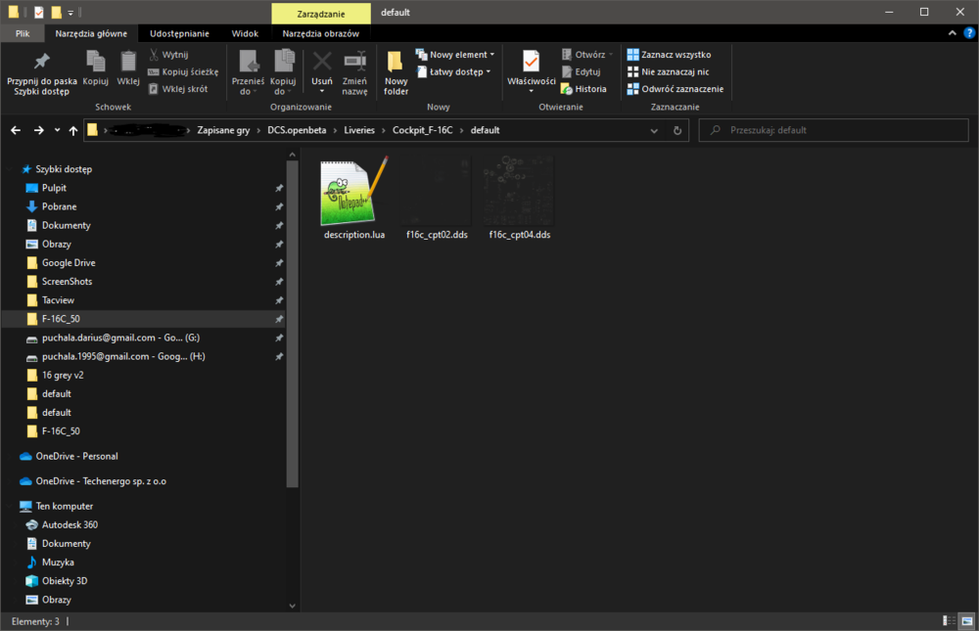Open OneDrive - Techenergo sp. z o.o
The height and width of the screenshot is (631, 979).
101,481
